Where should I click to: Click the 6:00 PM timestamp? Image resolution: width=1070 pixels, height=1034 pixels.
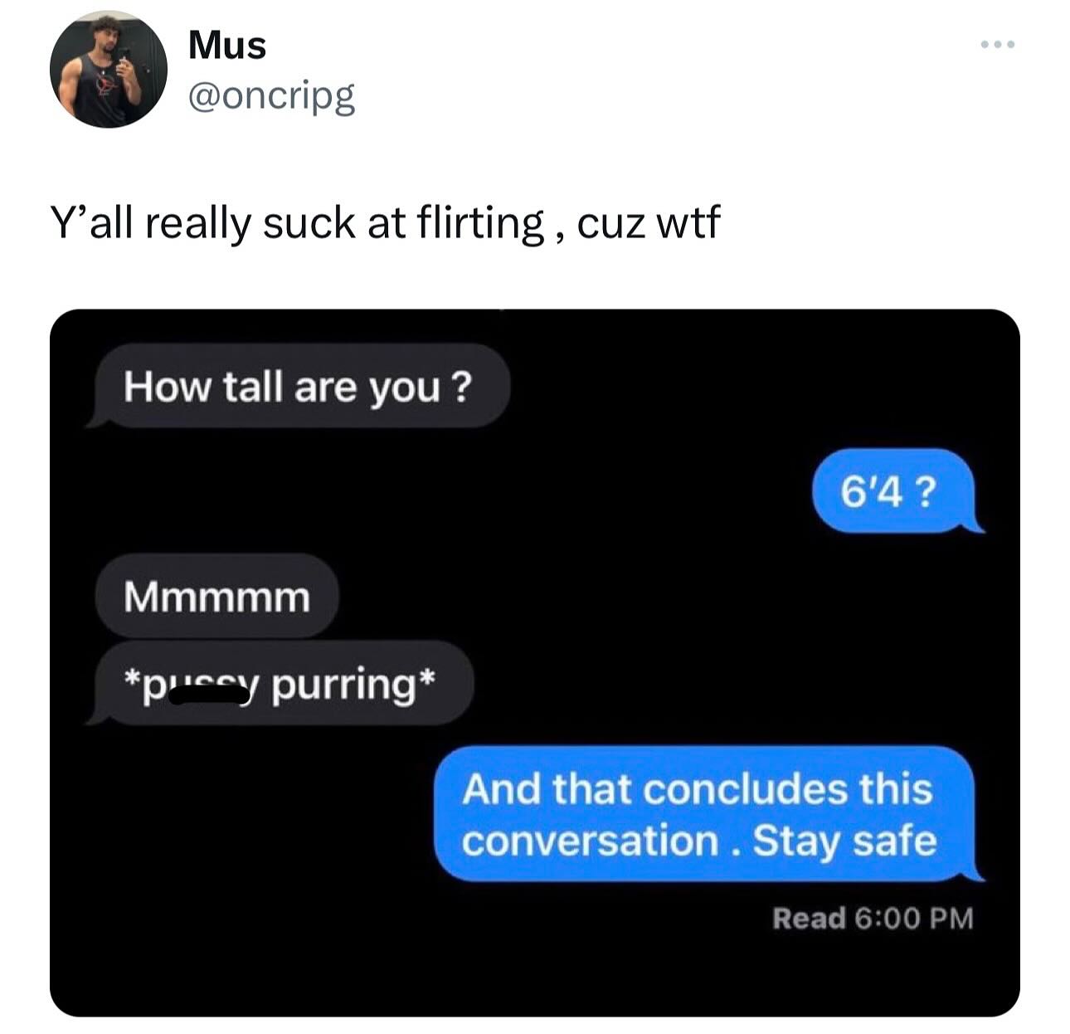click(912, 919)
